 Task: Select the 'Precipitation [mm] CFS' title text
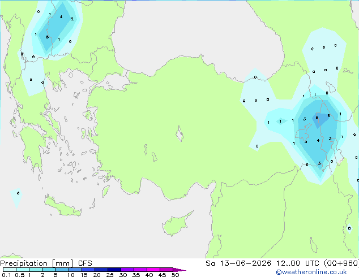point(46,263)
